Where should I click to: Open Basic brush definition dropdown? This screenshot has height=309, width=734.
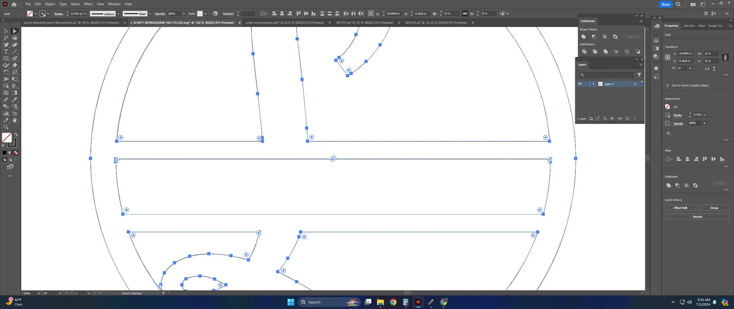[x=150, y=14]
